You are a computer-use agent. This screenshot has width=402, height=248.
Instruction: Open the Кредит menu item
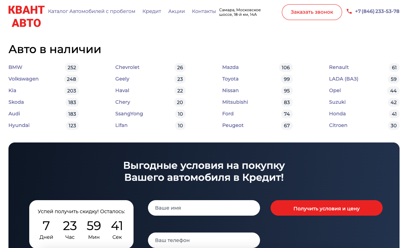(x=152, y=11)
